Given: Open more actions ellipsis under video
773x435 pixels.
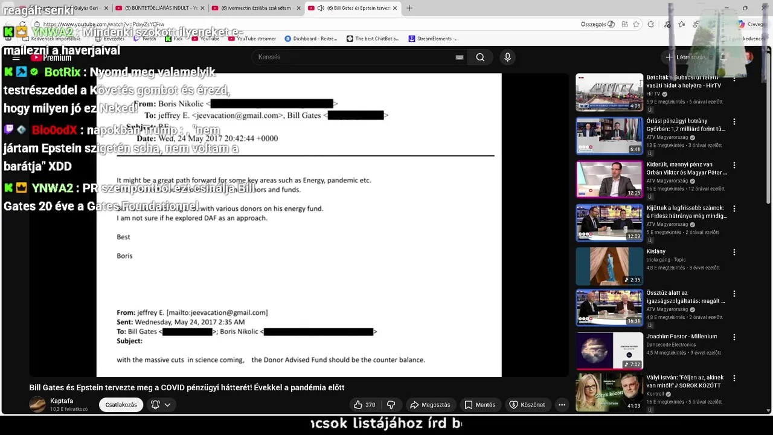Looking at the screenshot, I should point(562,405).
